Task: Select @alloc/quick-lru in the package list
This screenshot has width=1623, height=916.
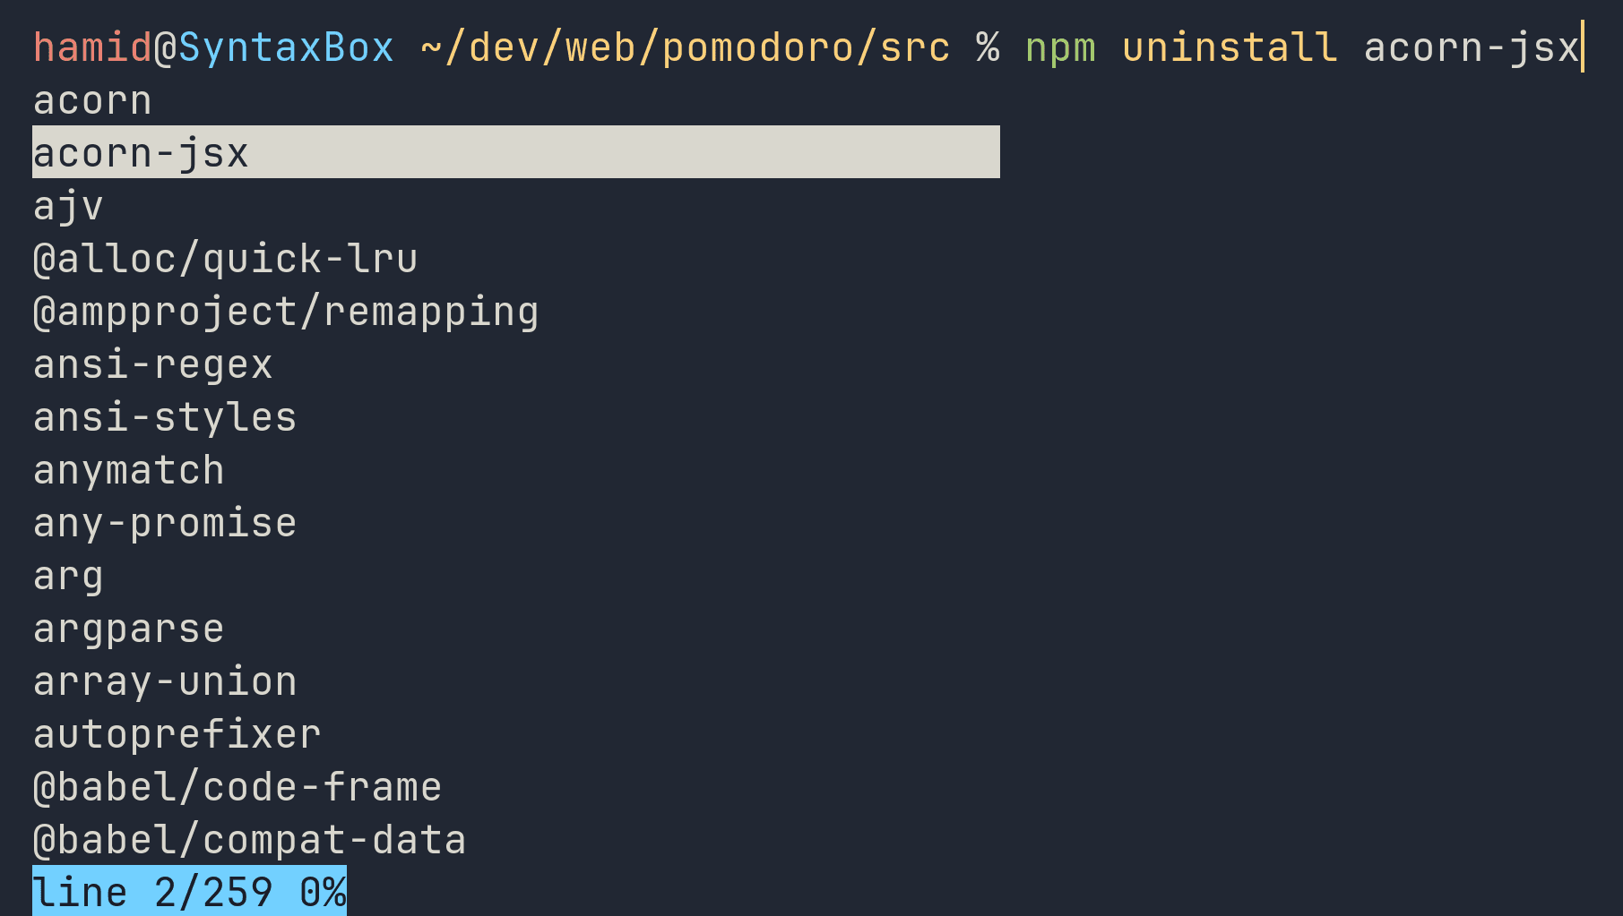Action: (225, 259)
